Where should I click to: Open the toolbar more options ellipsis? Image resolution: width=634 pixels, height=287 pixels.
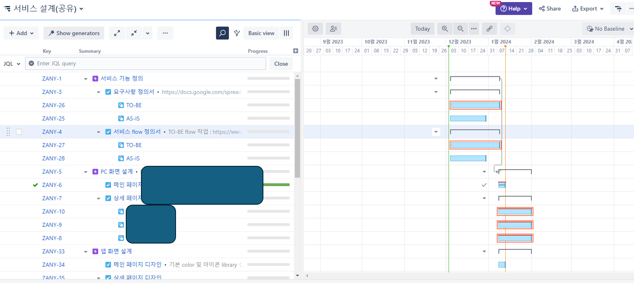pos(165,33)
